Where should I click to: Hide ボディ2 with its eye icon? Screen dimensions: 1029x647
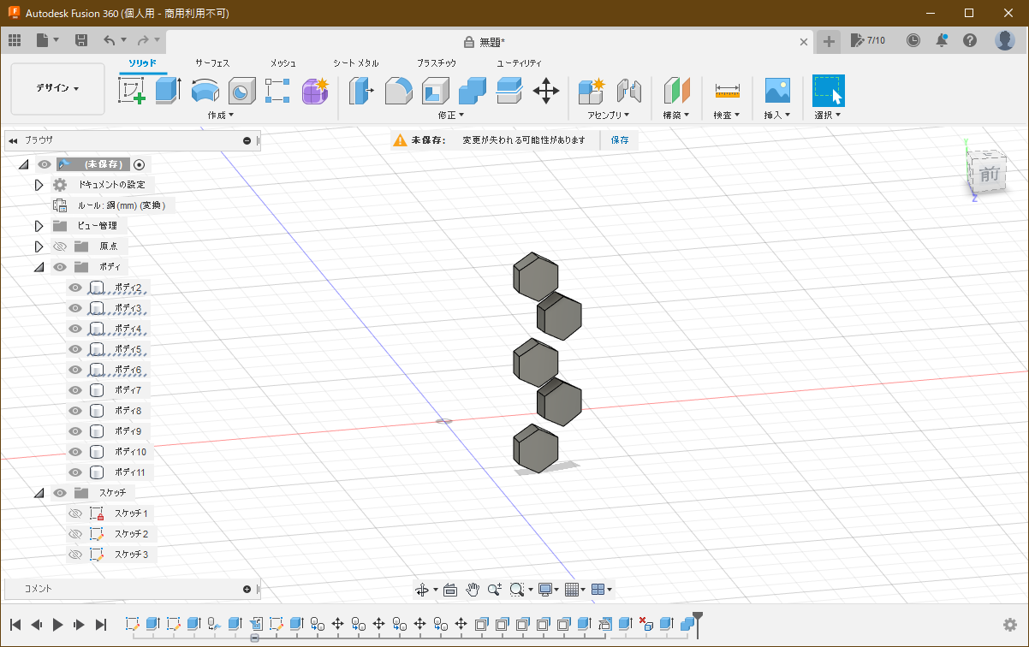coord(75,288)
